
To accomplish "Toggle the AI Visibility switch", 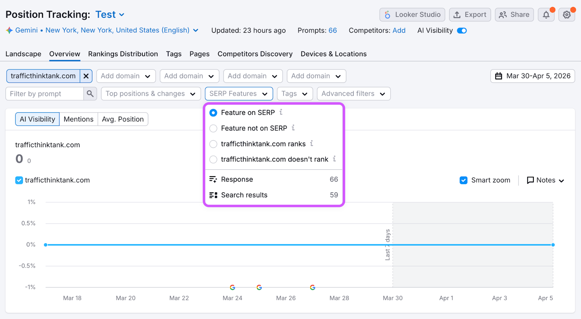I will tap(462, 30).
